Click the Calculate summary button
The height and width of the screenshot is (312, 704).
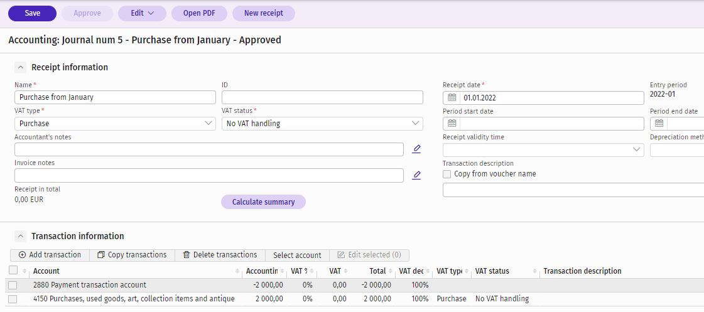click(263, 202)
